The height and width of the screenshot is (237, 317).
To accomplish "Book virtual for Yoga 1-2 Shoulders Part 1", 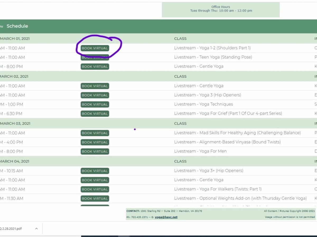I will coord(95,48).
